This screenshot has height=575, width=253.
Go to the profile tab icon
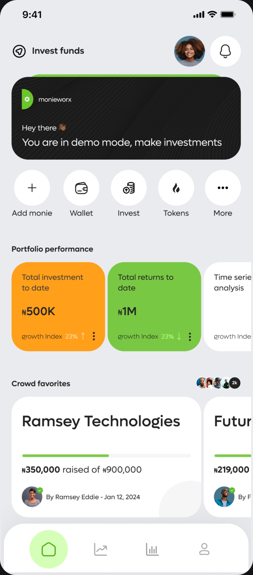click(x=204, y=549)
